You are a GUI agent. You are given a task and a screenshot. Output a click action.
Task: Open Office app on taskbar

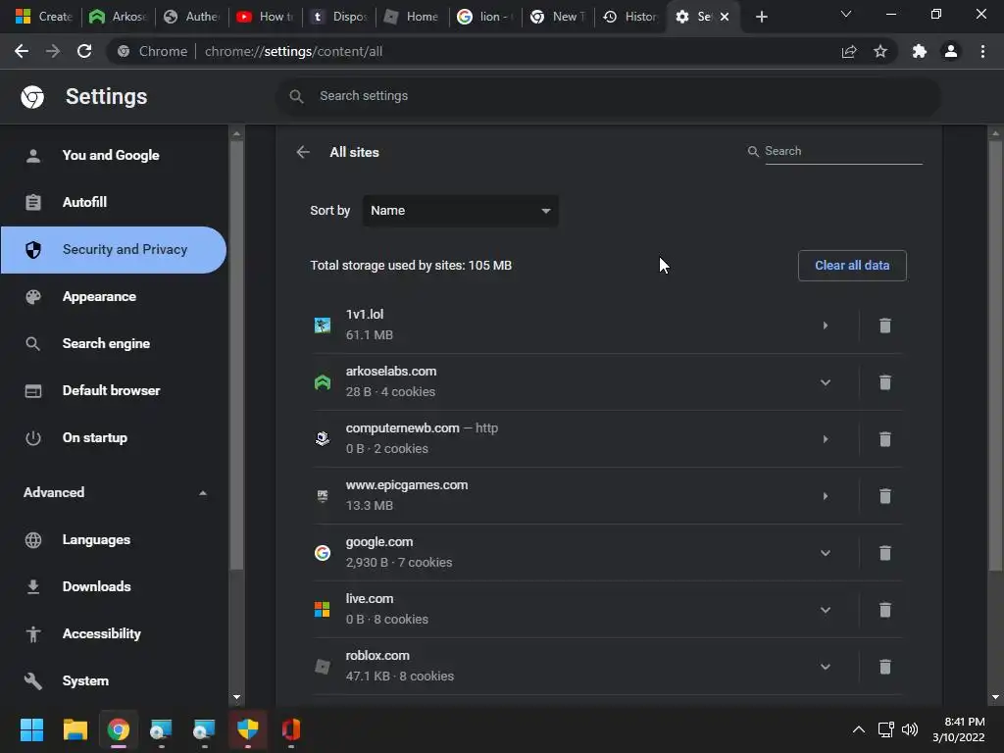pos(291,729)
